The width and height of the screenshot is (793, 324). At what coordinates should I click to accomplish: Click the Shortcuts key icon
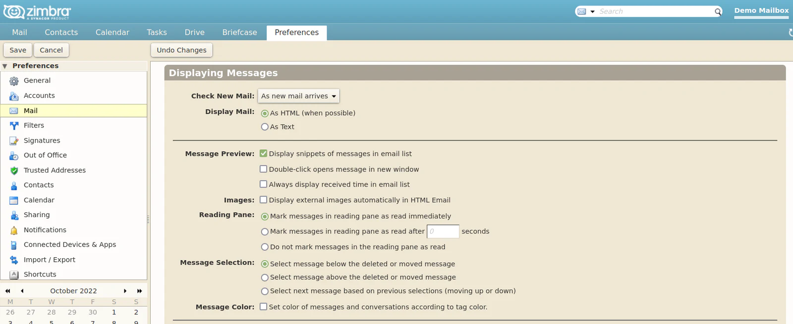(14, 275)
